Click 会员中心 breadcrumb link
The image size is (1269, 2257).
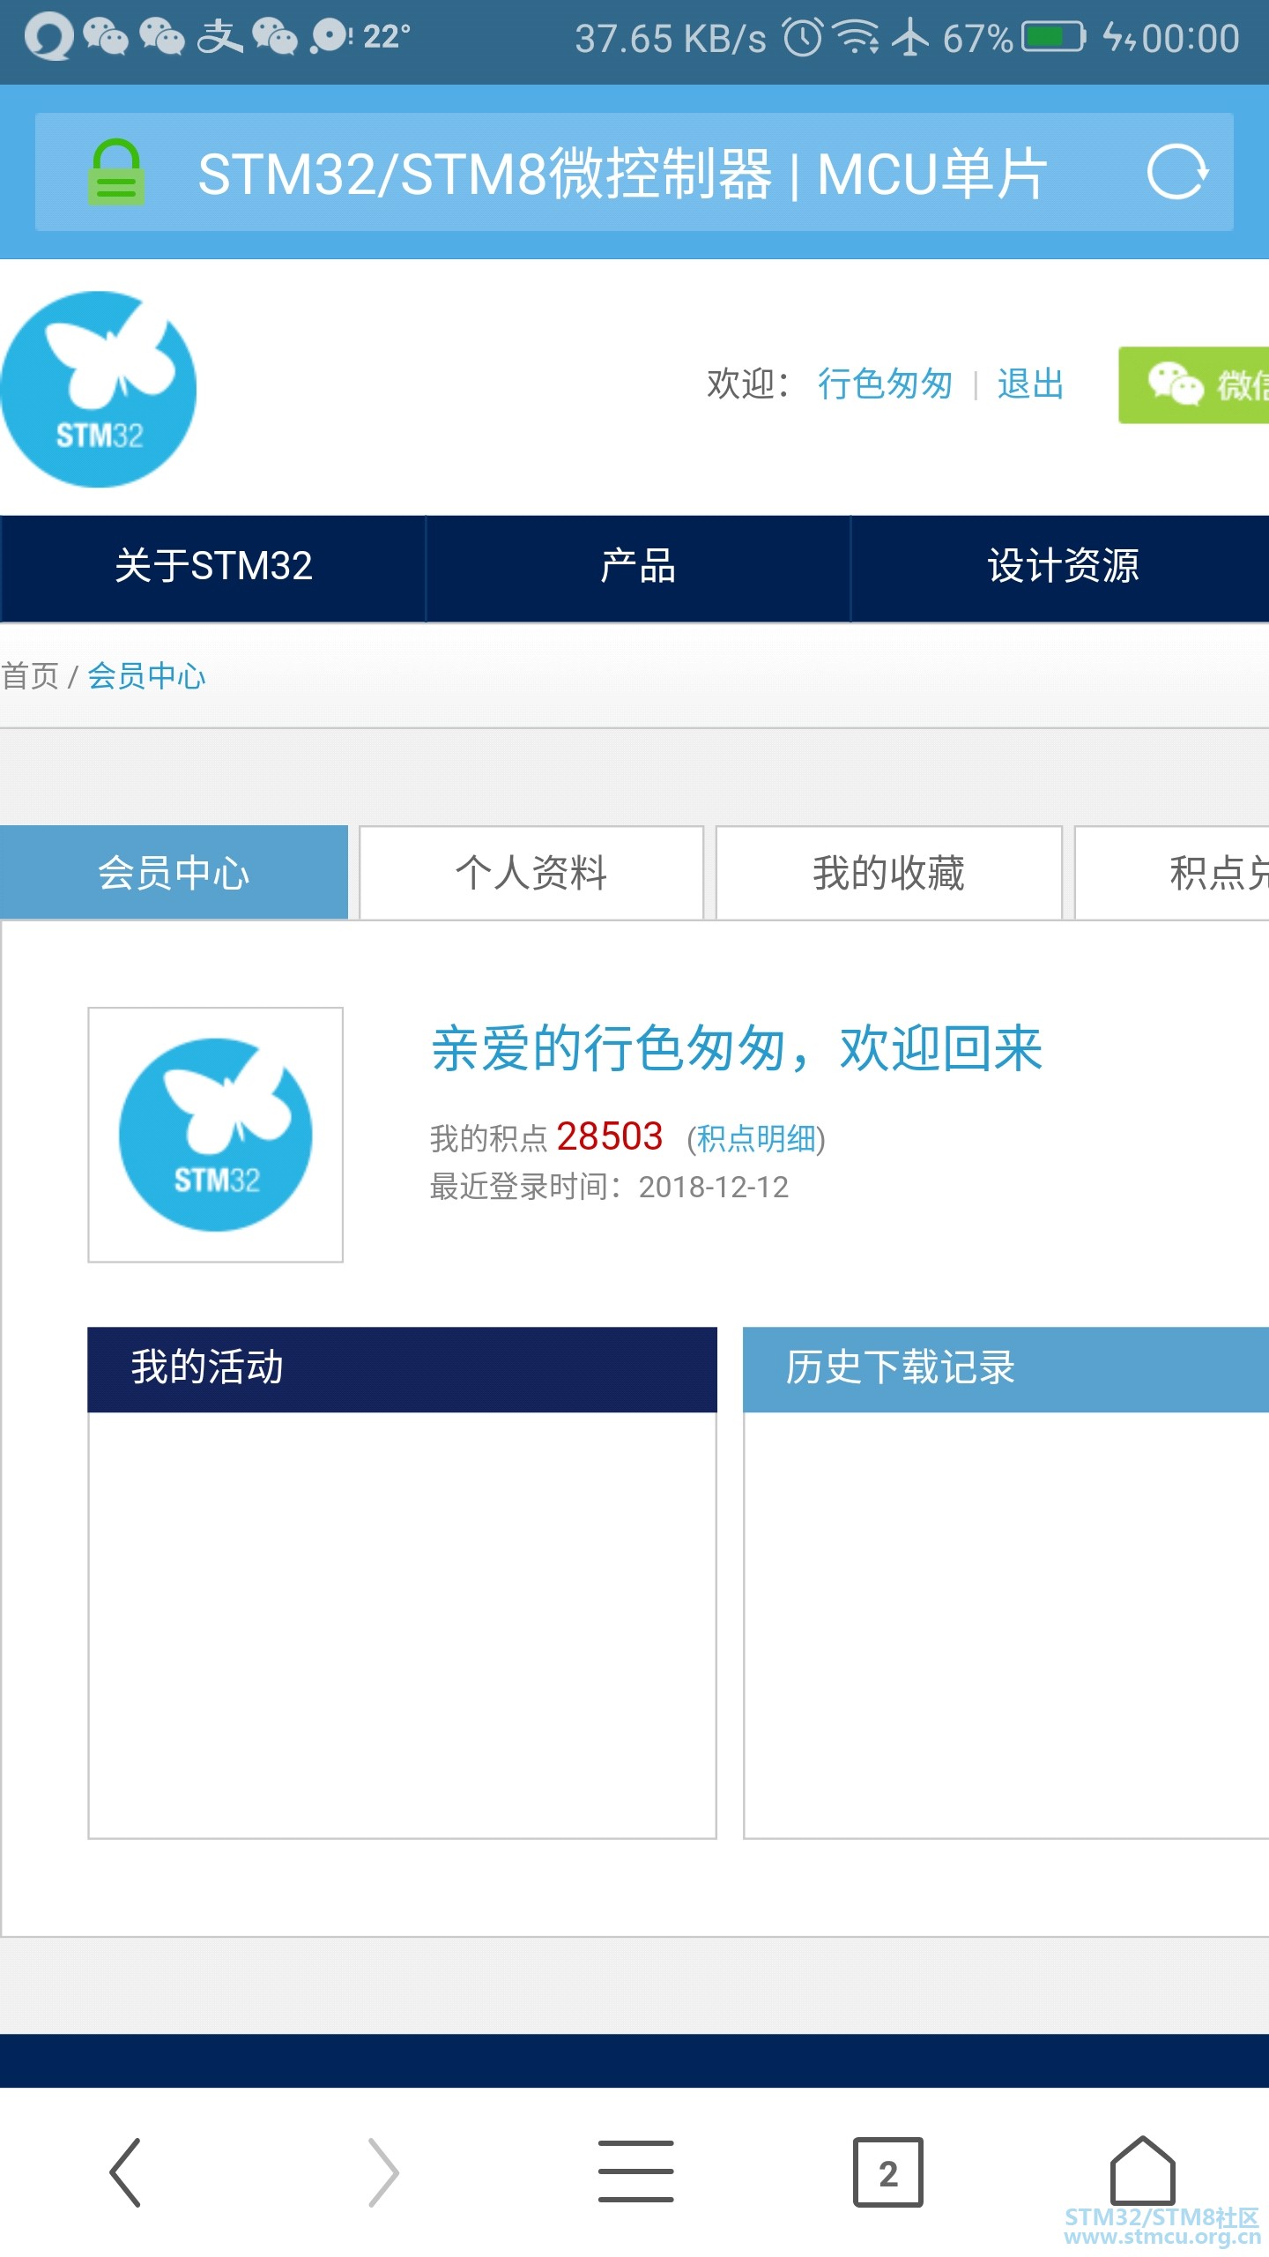pos(146,676)
